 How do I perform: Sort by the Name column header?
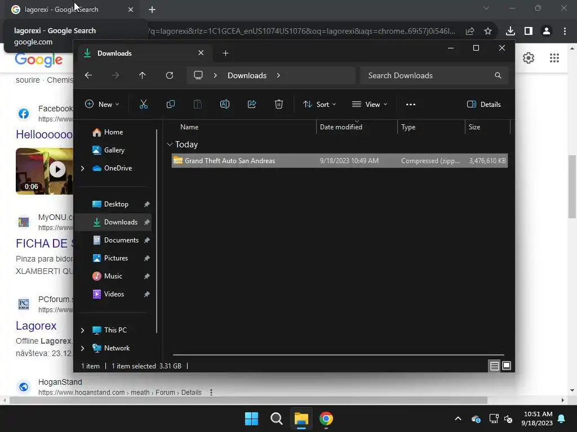click(x=189, y=127)
